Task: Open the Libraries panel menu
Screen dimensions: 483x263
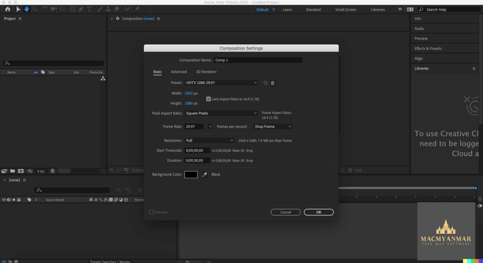Action: [474, 68]
